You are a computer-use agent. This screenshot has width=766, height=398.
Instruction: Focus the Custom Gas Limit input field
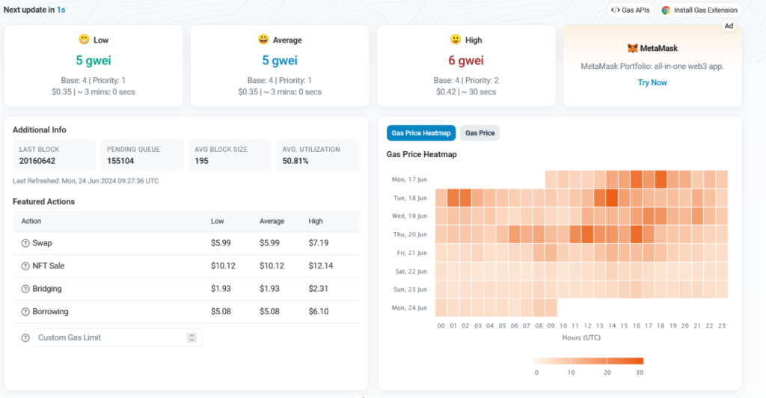[117, 338]
